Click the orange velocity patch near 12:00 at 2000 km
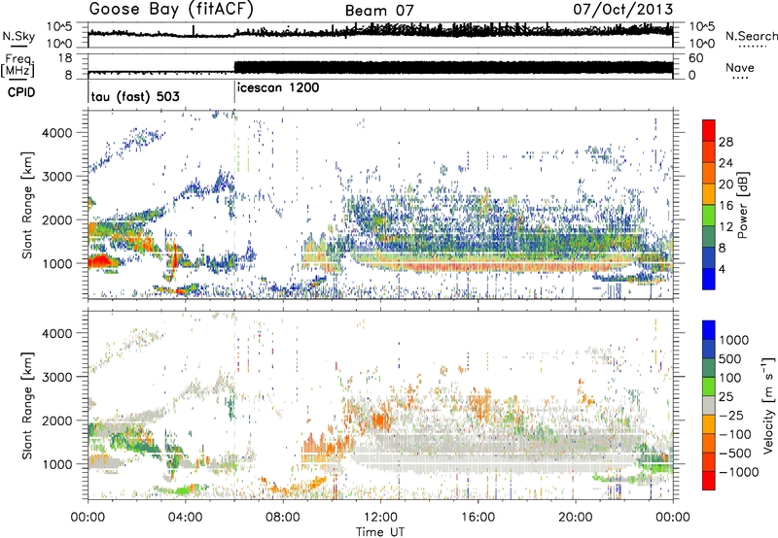 point(380,421)
